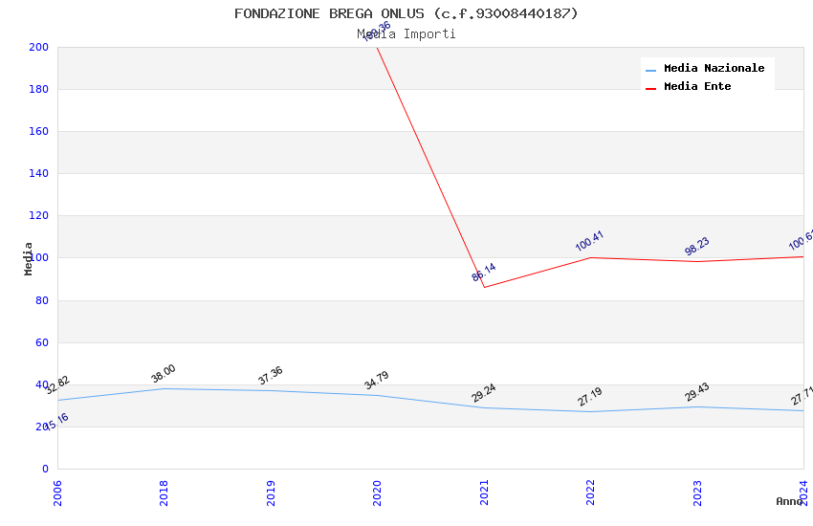Click the 98.23 data value label
This screenshot has height=526, width=813.
click(696, 246)
